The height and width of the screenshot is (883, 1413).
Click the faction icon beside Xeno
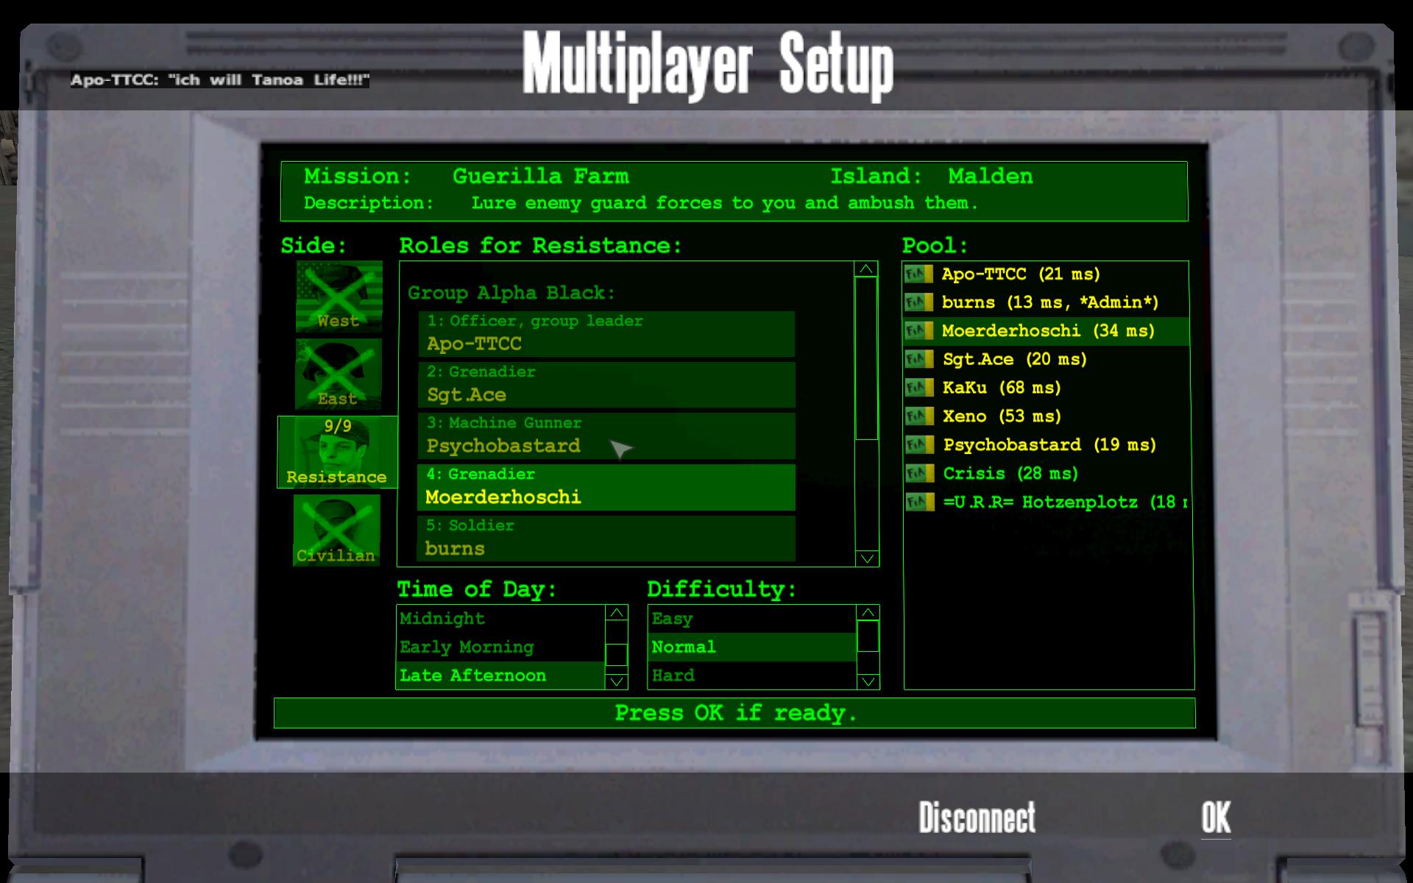click(x=918, y=416)
